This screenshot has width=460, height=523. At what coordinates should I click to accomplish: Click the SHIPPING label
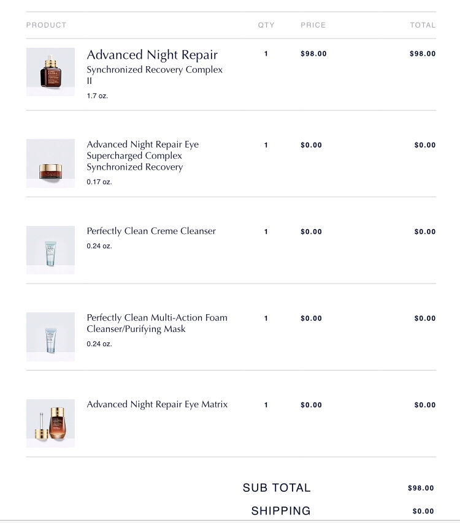[281, 511]
